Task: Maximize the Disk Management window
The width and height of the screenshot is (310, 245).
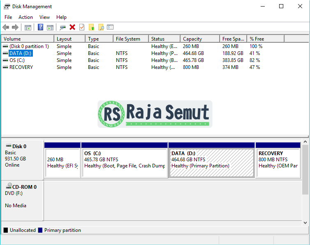Action: [x=281, y=6]
